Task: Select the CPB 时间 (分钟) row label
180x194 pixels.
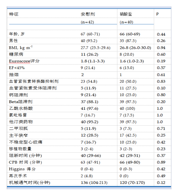Action: tap(25, 162)
